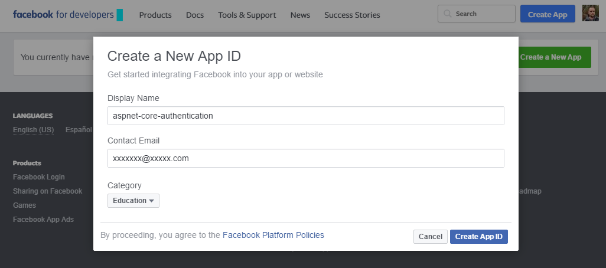Click the search magnifier icon
606x268 pixels.
448,14
